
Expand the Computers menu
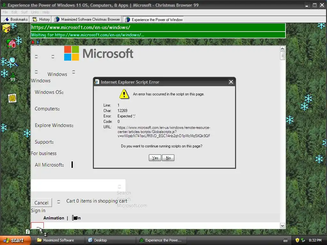coord(47,109)
